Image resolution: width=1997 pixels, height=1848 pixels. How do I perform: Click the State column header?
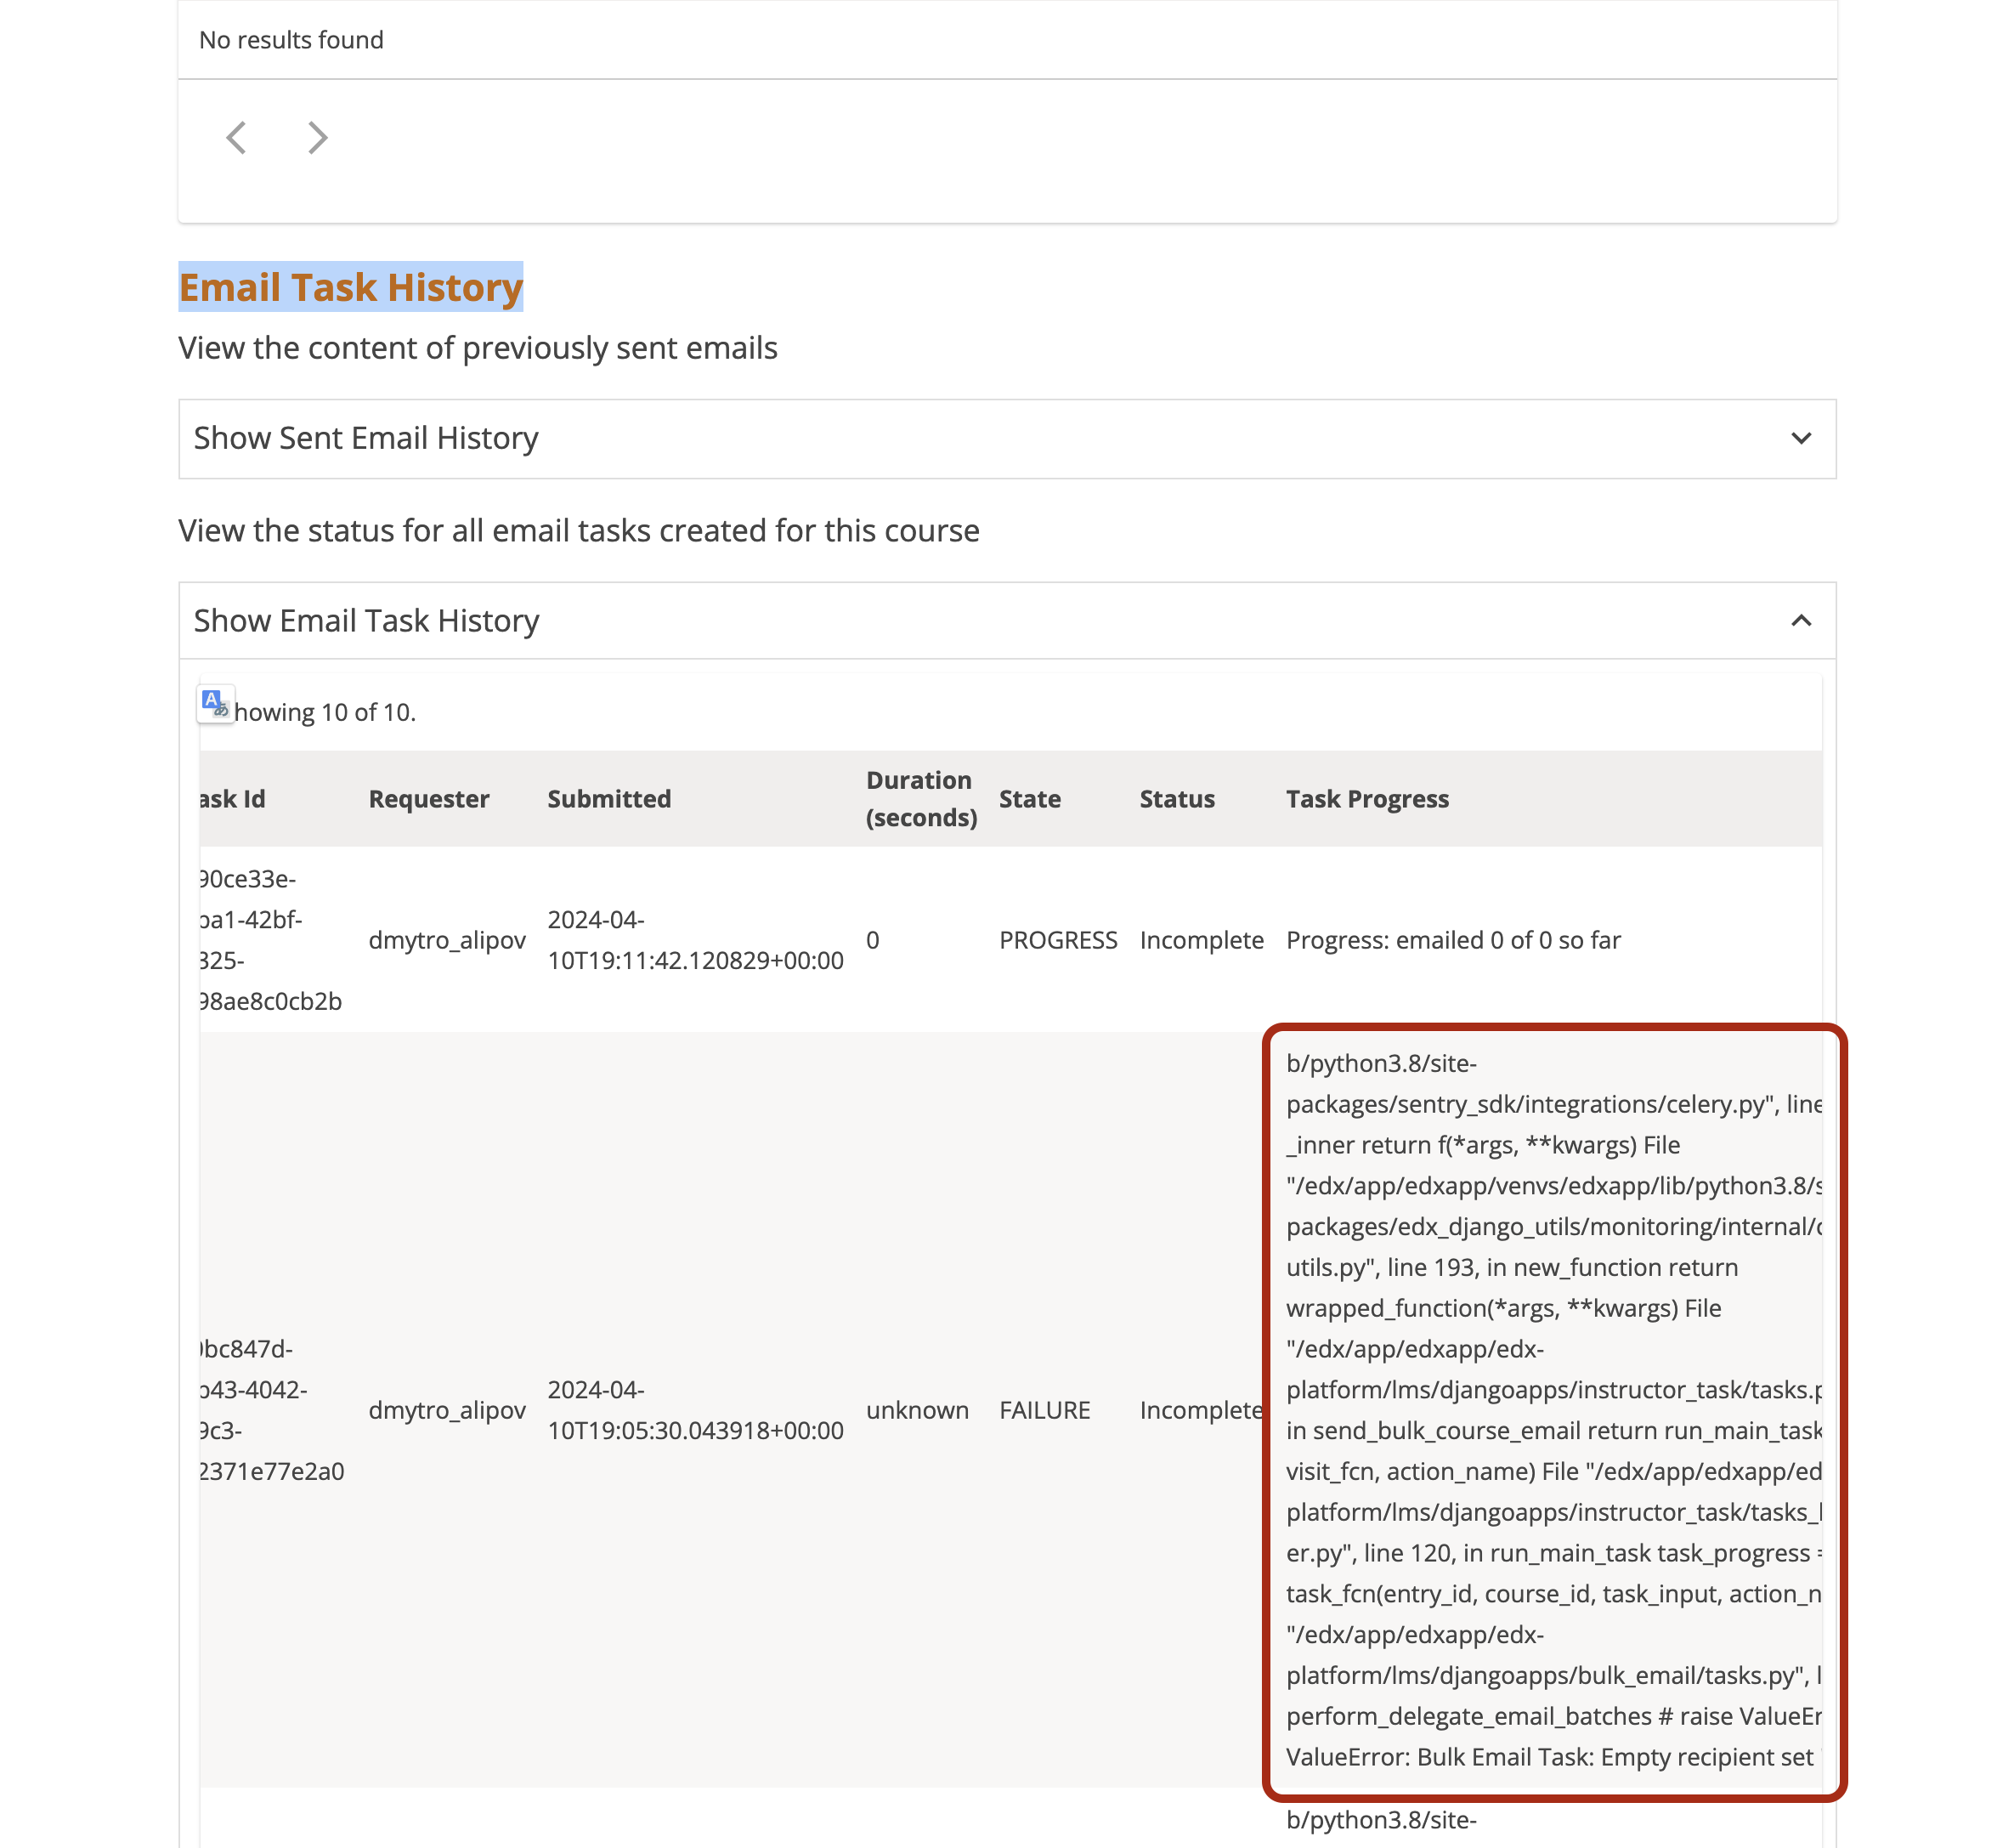point(1029,799)
